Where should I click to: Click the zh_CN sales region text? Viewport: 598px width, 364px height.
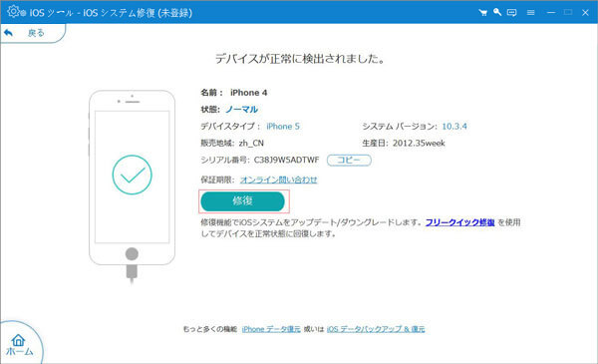click(x=251, y=143)
